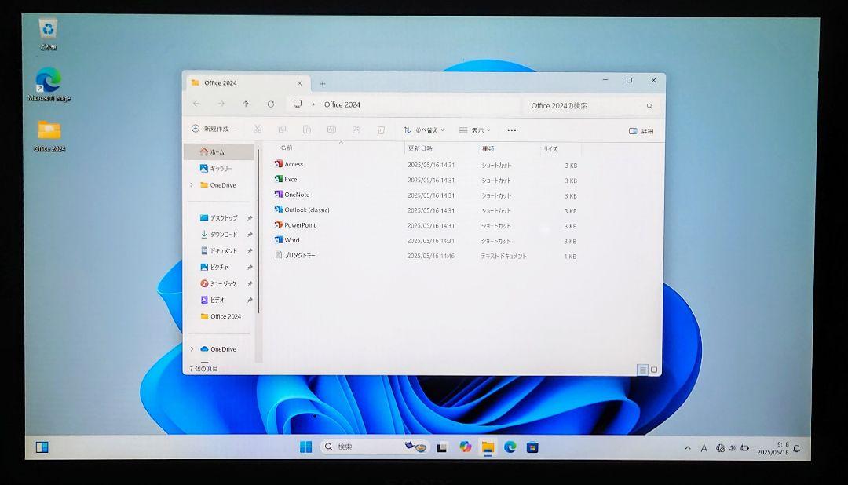
Task: Sort by the 更新日時 column header
Action: 419,148
